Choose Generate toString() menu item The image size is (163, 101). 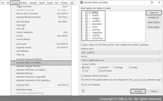coord(41,73)
